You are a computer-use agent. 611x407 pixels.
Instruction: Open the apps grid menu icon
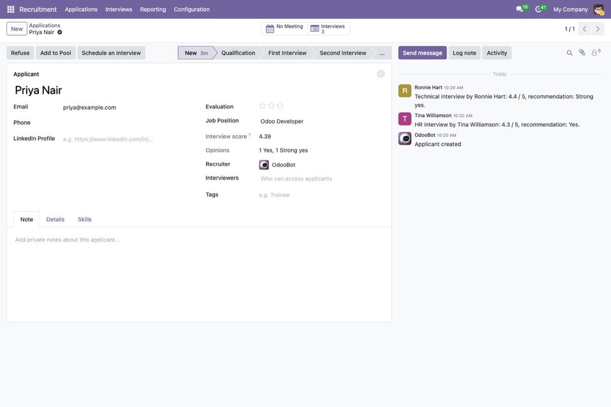coord(11,9)
